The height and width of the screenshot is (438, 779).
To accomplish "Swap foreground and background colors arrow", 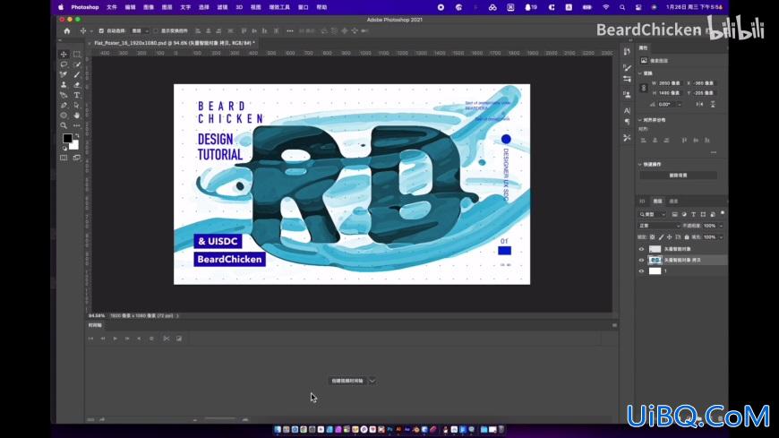I will point(77,135).
